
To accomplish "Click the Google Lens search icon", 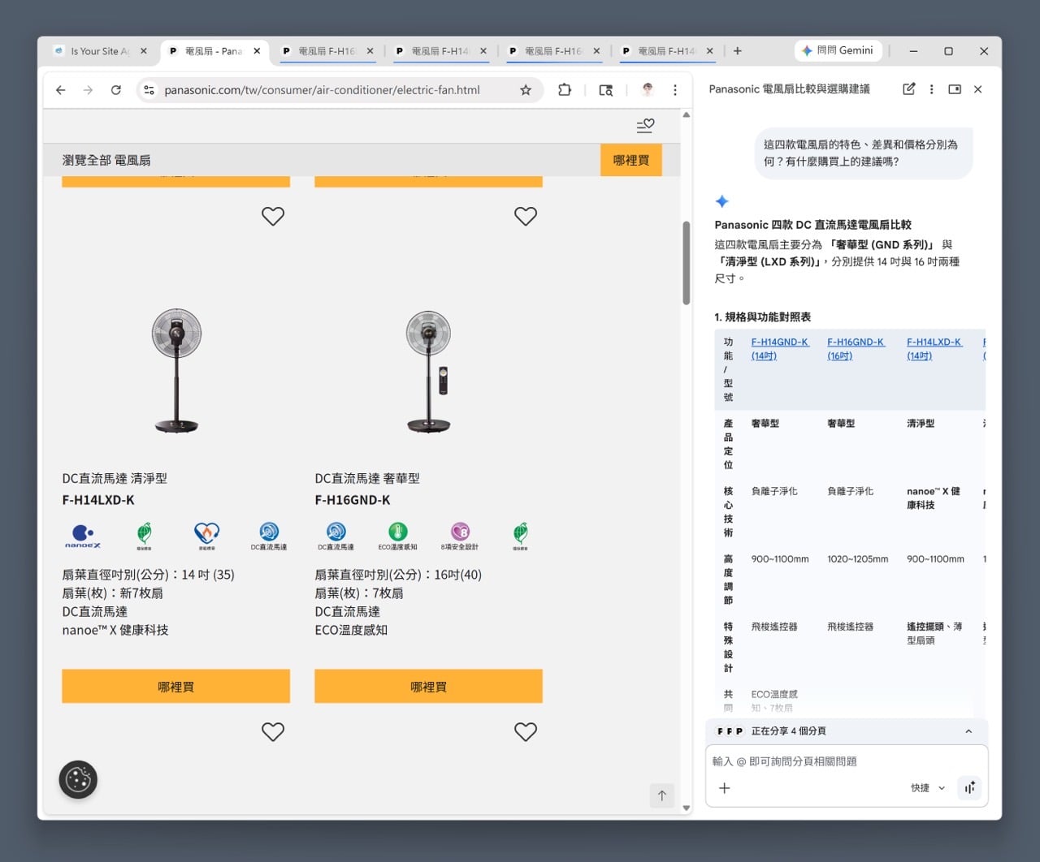I will [x=605, y=90].
